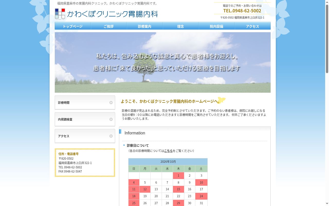
Task: Open the アクセス sidebar button
Action: click(x=85, y=136)
